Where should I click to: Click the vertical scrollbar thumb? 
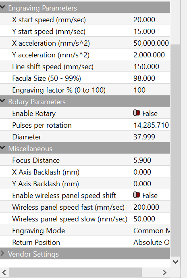tap(175, 151)
